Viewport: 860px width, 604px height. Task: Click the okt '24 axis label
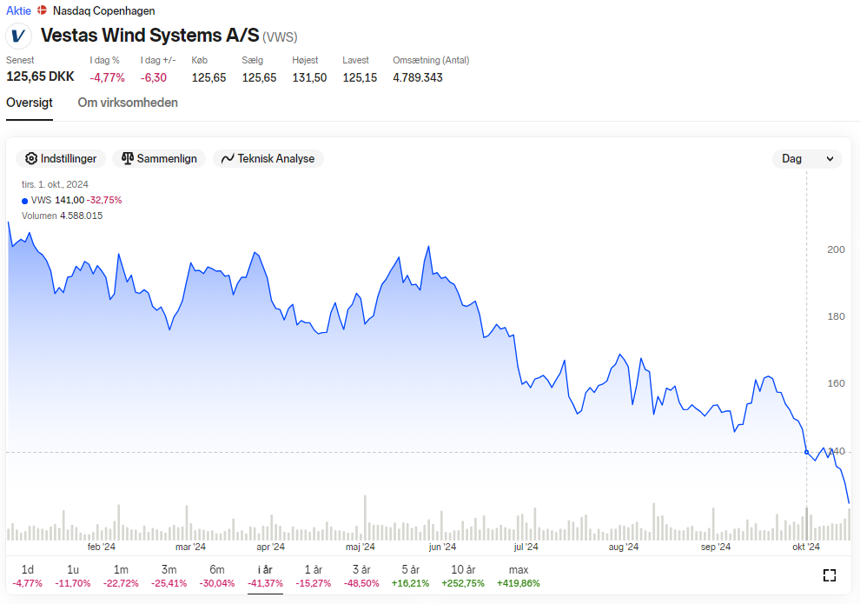click(805, 547)
